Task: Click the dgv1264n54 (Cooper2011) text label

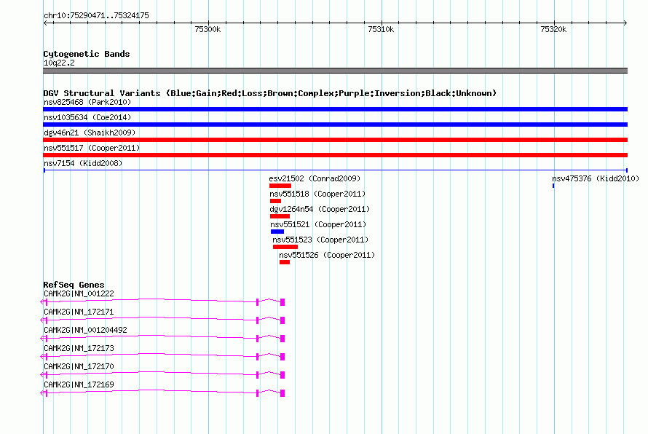Action: [x=320, y=209]
